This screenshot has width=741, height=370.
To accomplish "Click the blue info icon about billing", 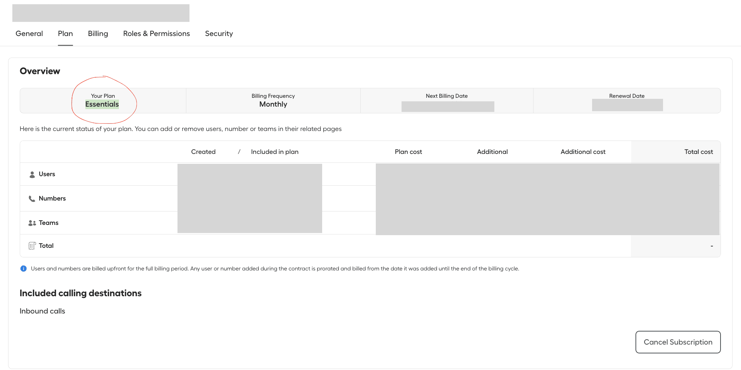I will click(23, 268).
